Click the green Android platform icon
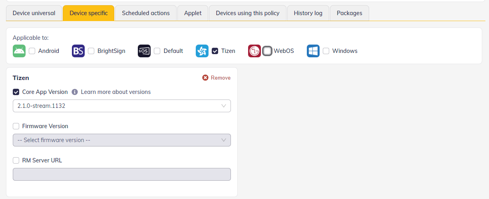This screenshot has height=199, width=489. [19, 51]
